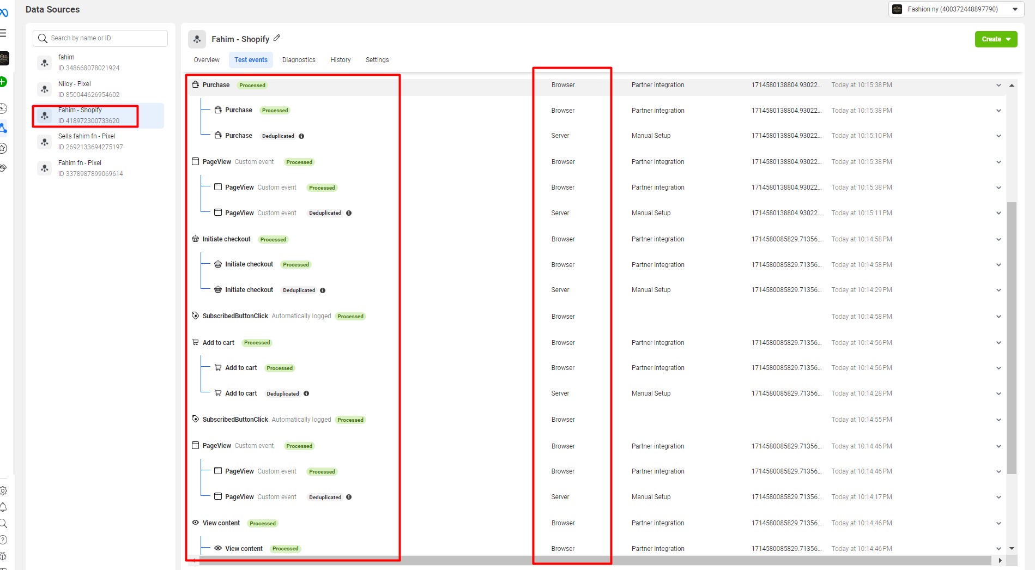Select the Data Sources triangle icon

click(x=3, y=128)
